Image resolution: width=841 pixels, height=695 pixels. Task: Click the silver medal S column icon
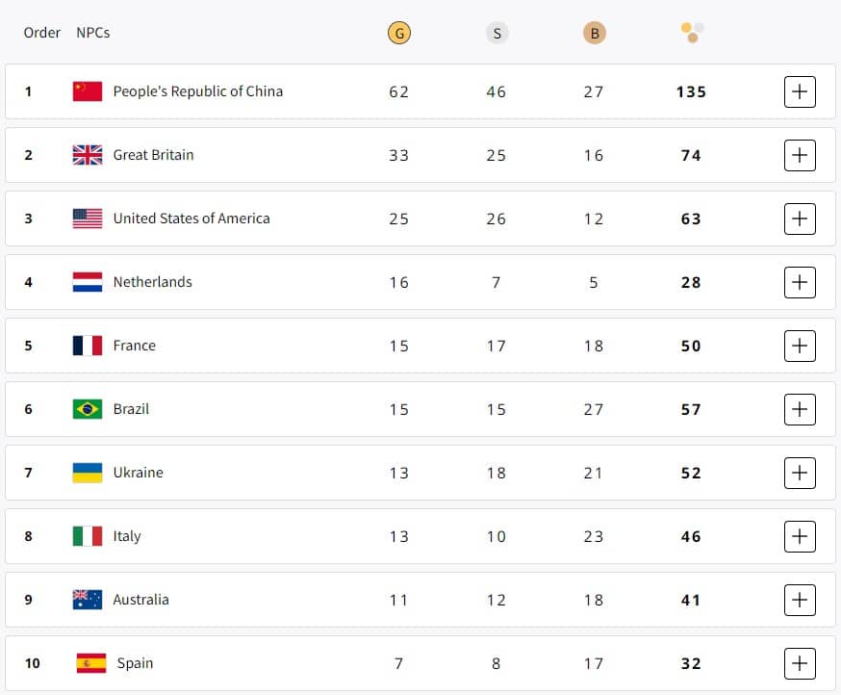coord(497,34)
